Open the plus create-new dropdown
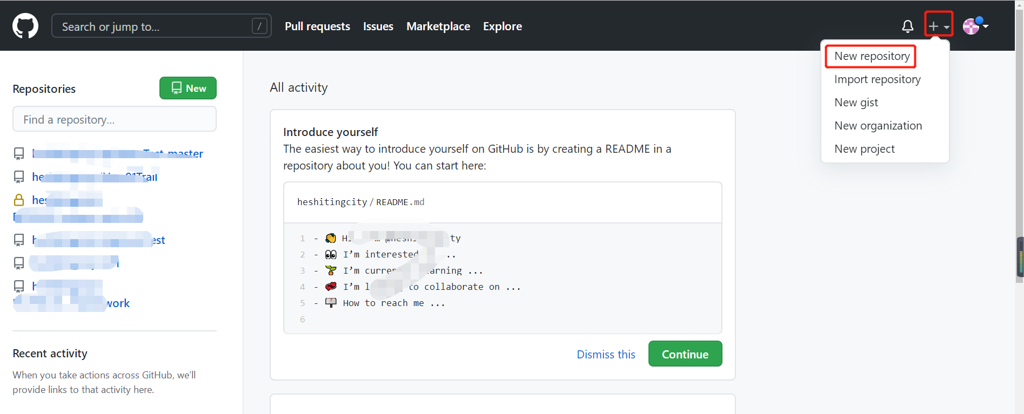 [x=939, y=26]
